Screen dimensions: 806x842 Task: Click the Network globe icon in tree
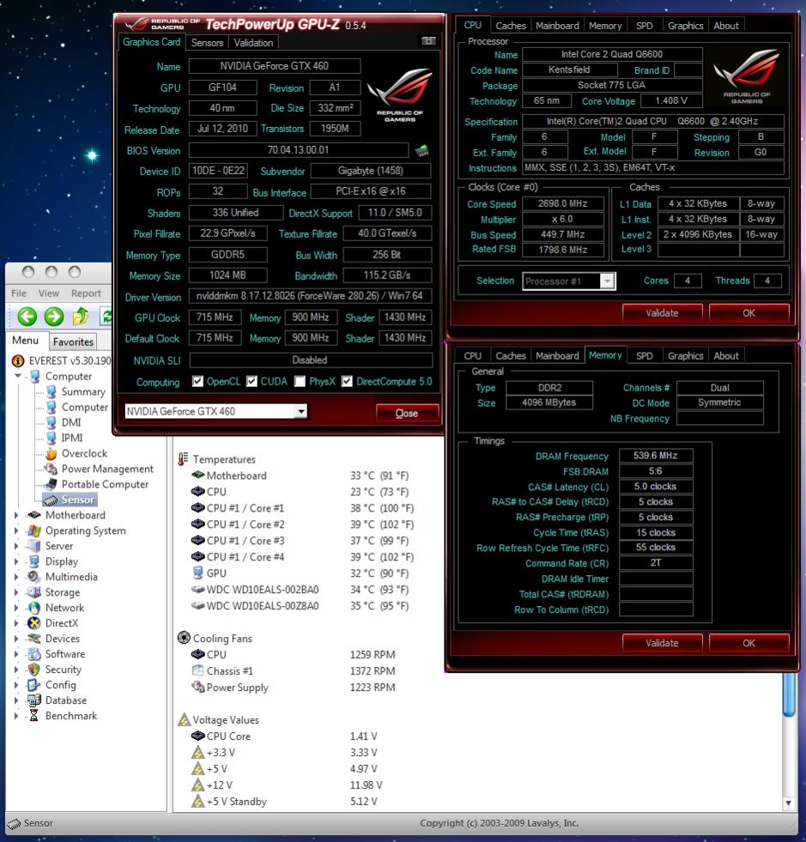point(34,608)
